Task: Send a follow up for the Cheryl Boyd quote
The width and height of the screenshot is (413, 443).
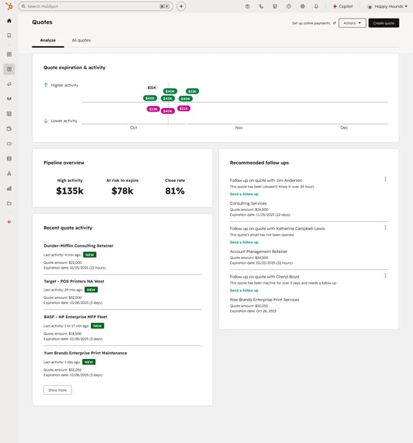Action: click(244, 291)
